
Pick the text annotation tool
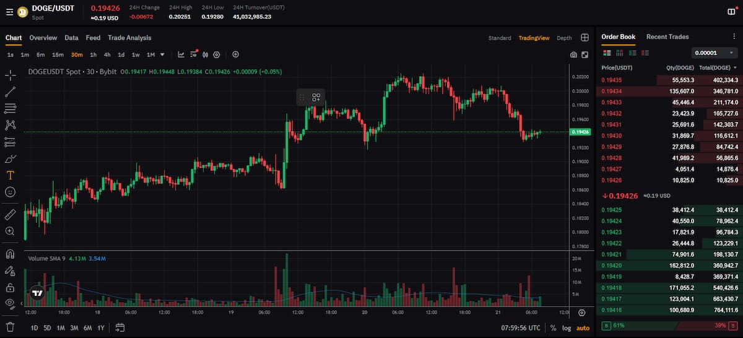(x=10, y=175)
